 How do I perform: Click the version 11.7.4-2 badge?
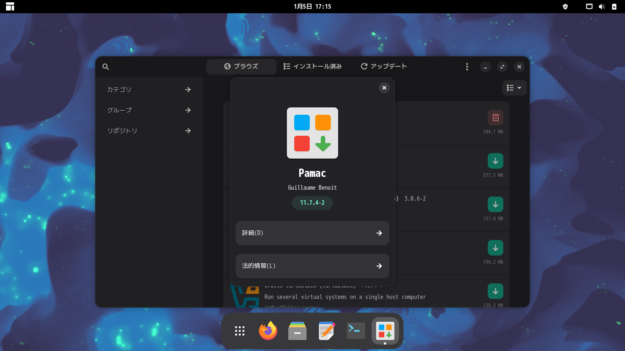[312, 203]
